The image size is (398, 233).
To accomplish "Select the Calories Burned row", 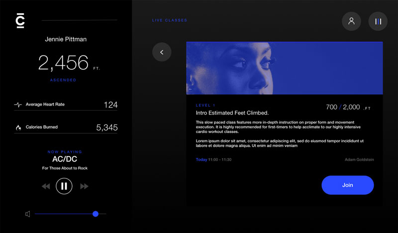I will pyautogui.click(x=66, y=127).
